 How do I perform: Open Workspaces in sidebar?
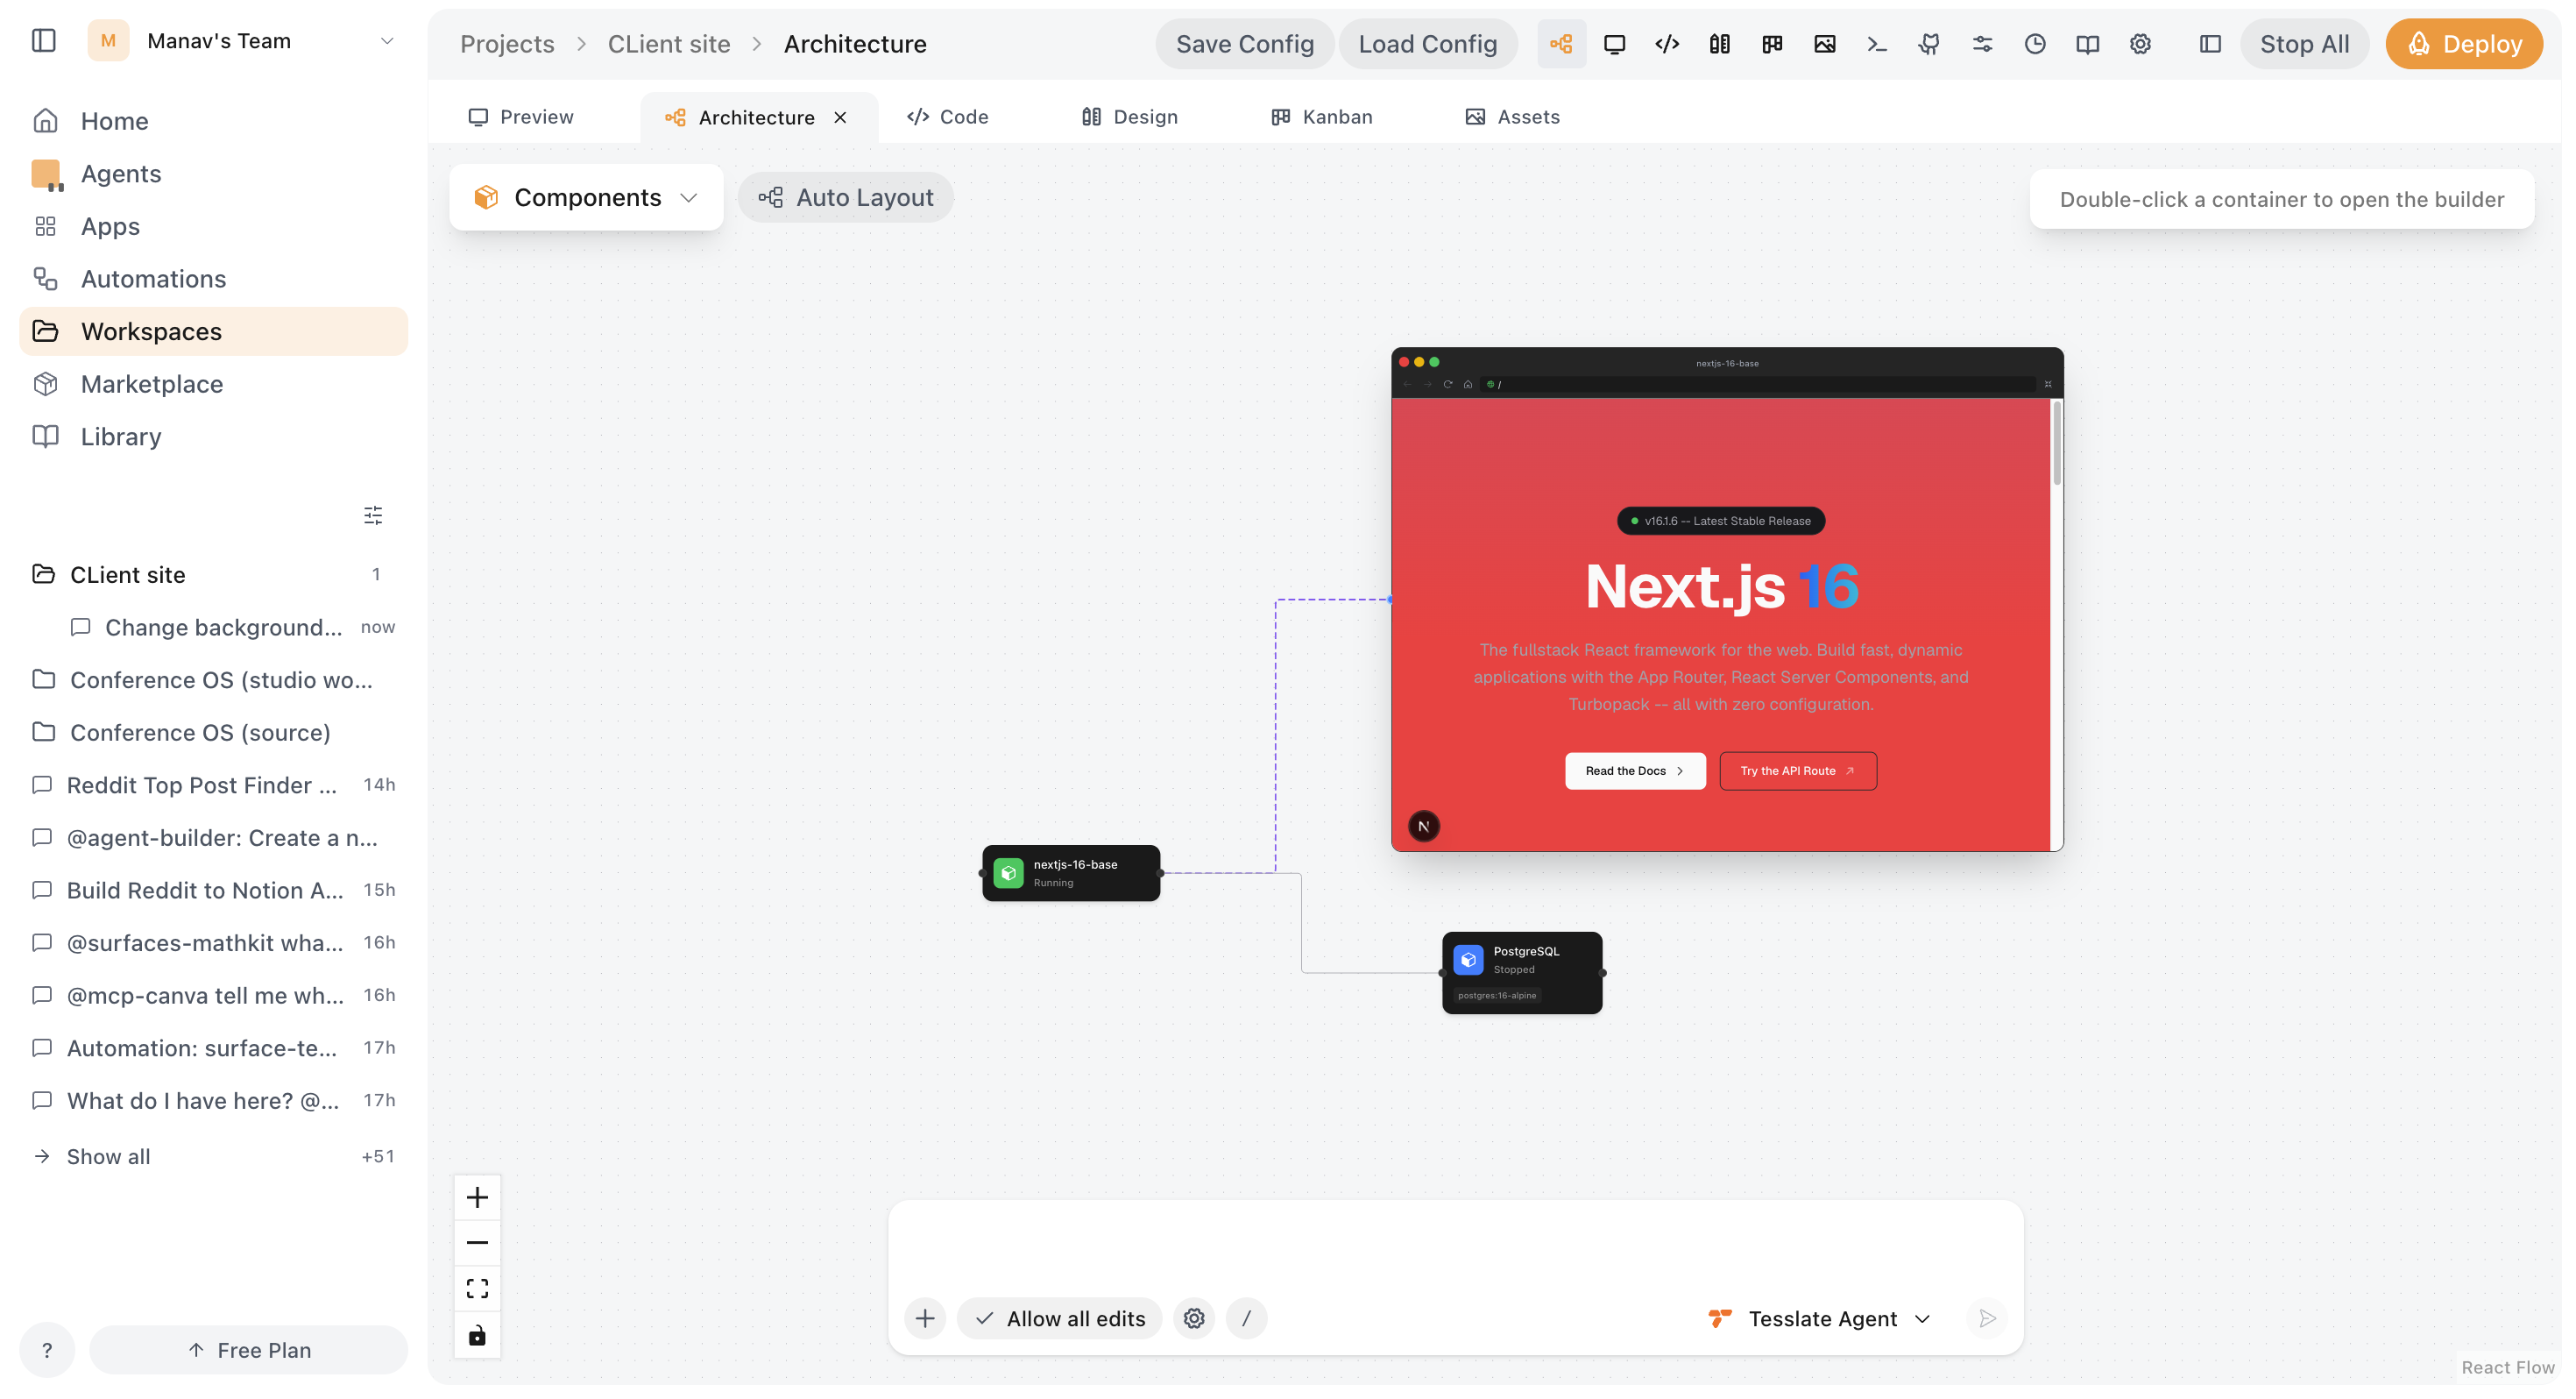(x=213, y=331)
